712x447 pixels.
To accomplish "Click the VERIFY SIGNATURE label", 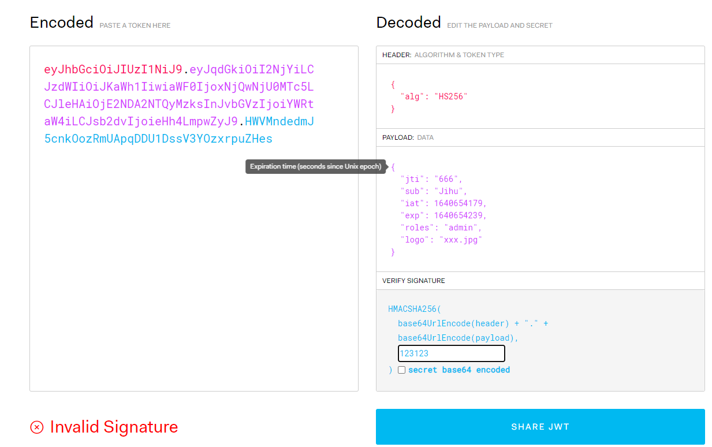I will tap(413, 281).
